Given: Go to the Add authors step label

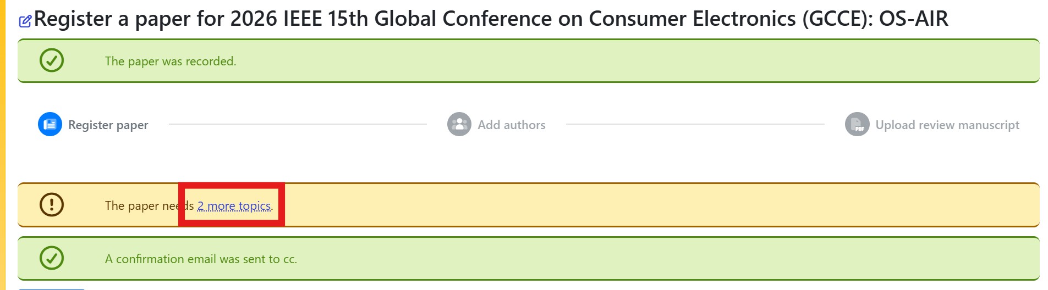Looking at the screenshot, I should click(x=511, y=125).
